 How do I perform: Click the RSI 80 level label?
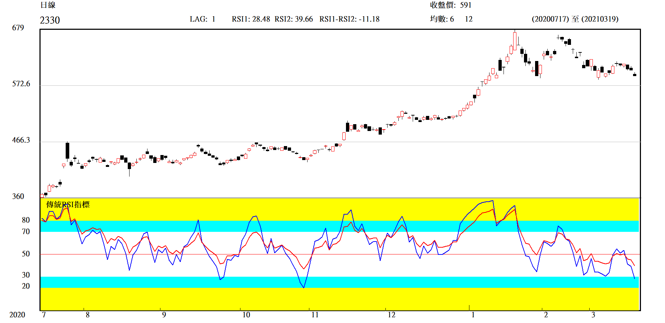pos(26,220)
